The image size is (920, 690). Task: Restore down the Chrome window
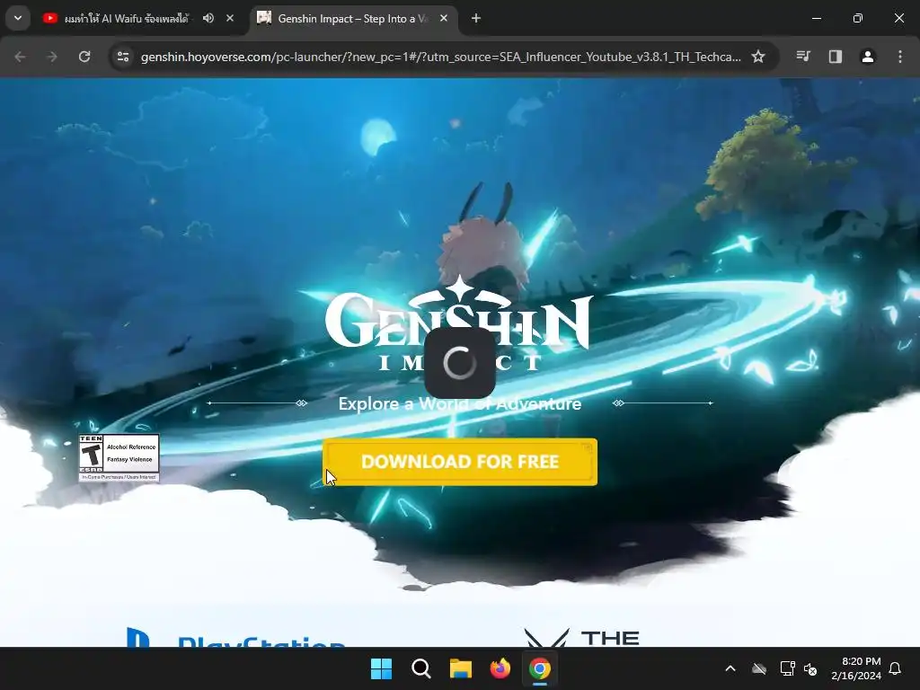(858, 18)
